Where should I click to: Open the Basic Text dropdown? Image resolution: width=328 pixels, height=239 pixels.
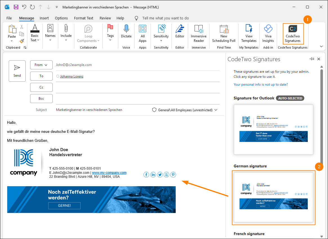click(35, 33)
